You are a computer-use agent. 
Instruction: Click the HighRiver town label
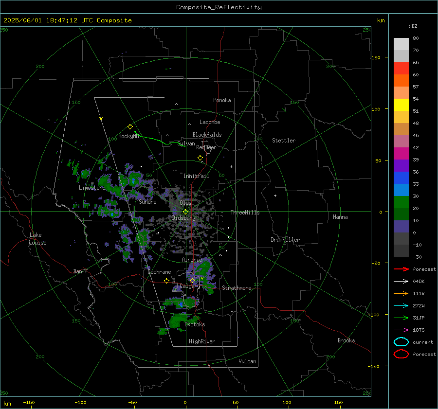[202, 341]
